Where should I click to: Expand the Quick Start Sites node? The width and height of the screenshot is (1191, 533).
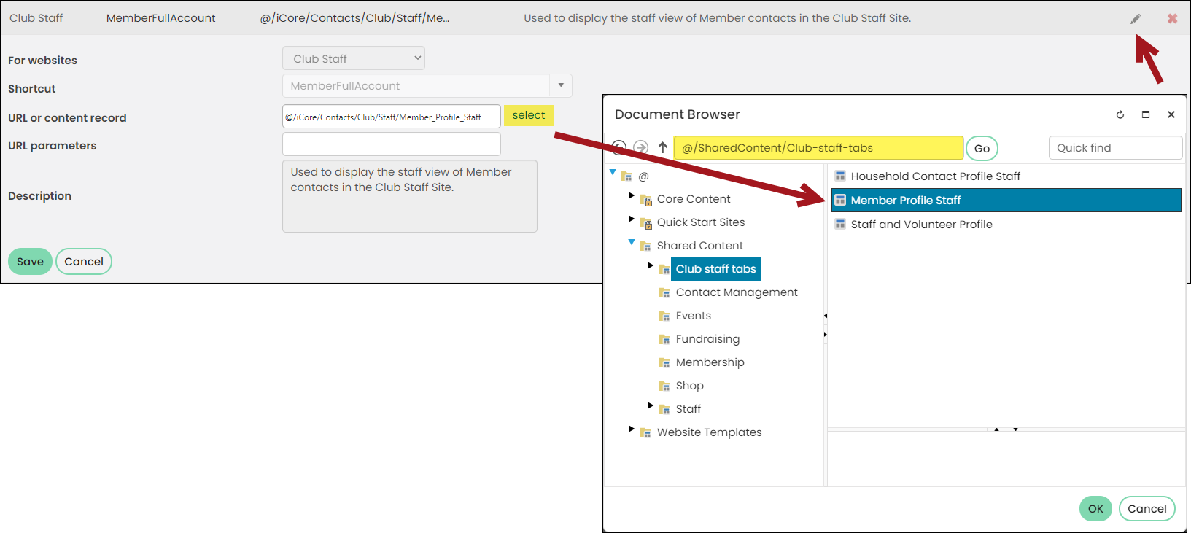click(632, 219)
